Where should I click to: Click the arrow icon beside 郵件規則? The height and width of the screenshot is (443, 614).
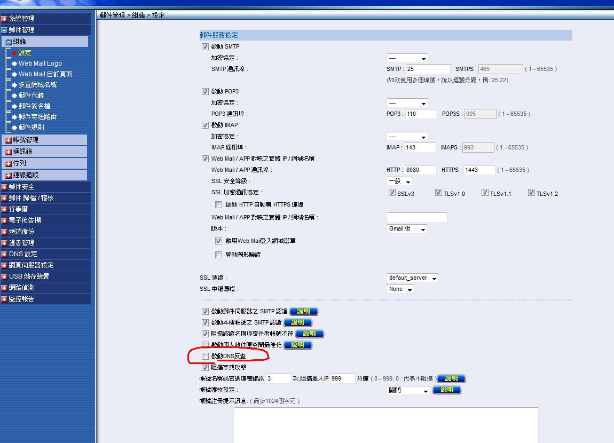(14, 128)
